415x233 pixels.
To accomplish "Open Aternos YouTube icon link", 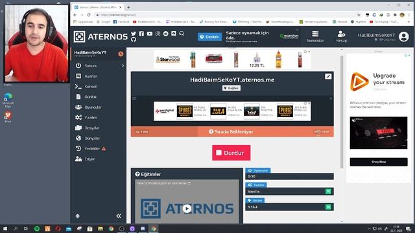I will click(x=150, y=34).
